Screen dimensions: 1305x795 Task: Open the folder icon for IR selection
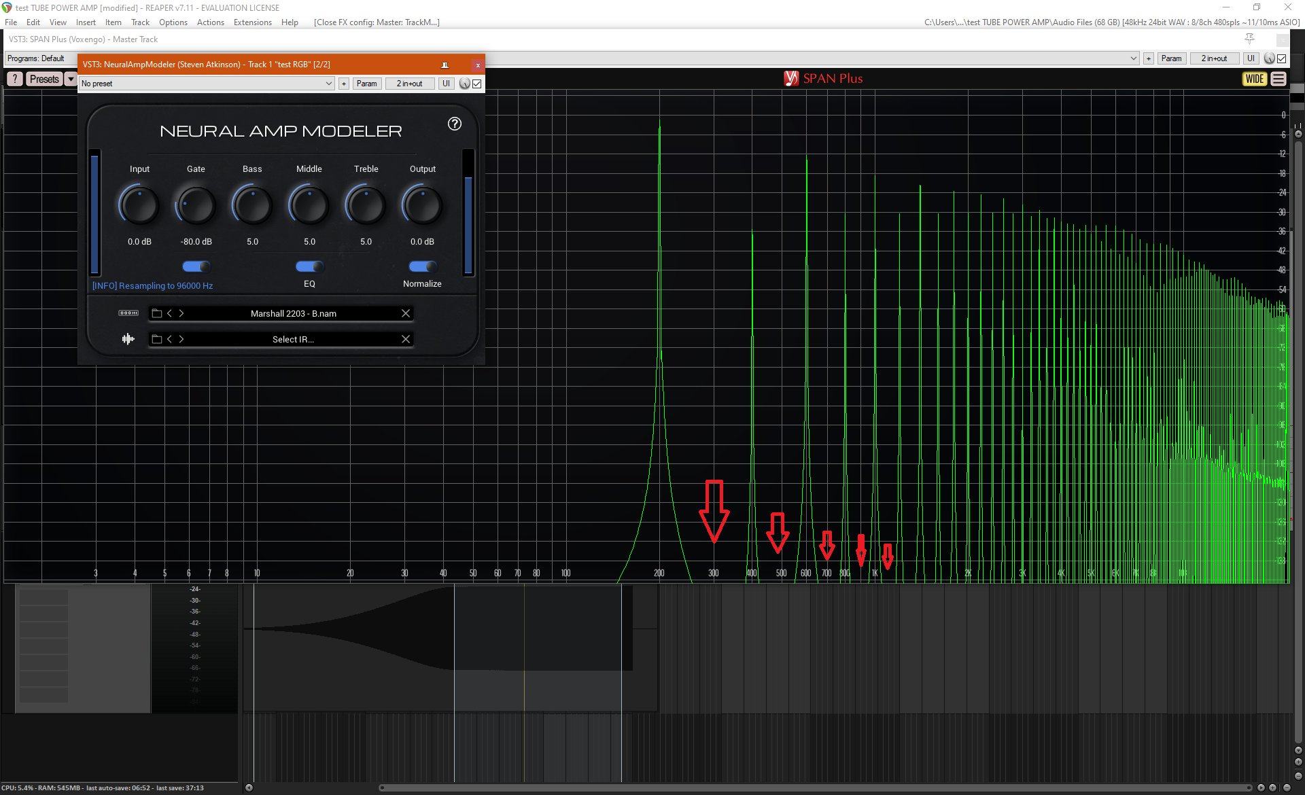[x=157, y=339]
